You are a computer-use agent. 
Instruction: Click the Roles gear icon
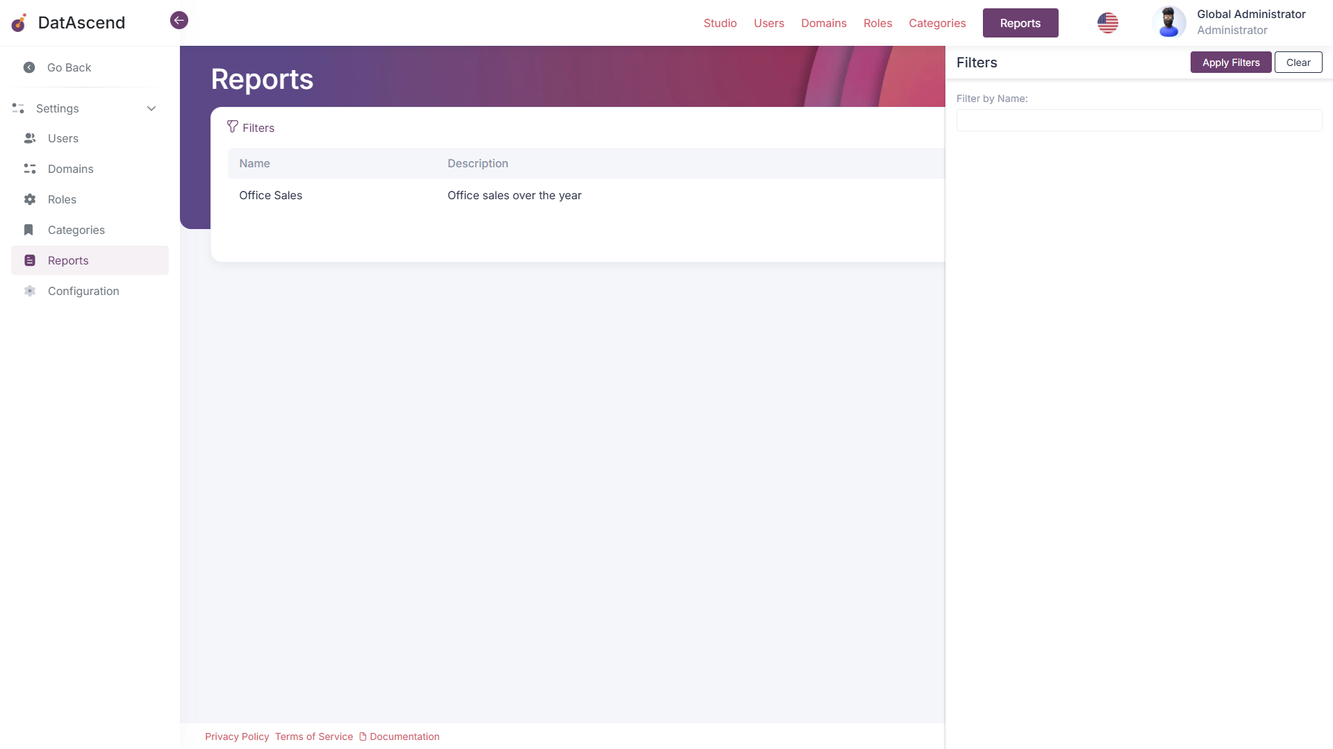coord(30,199)
